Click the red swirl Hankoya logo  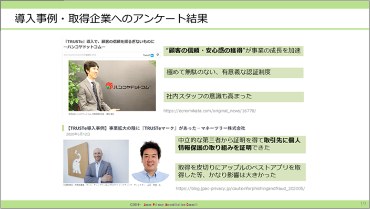pos(109,86)
